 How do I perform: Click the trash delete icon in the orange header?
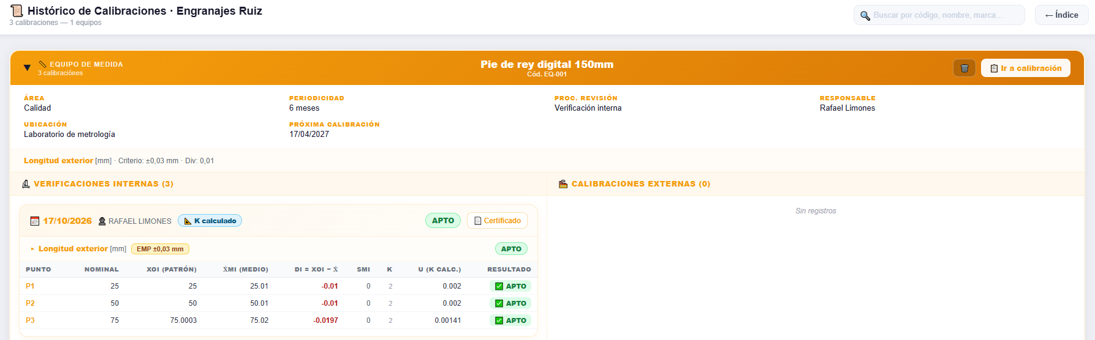coord(964,68)
